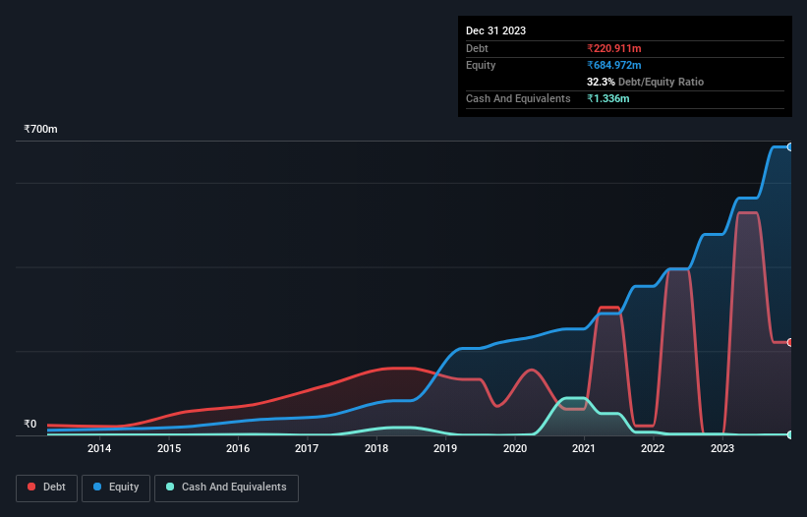Click the 2018 x-axis label
807x517 pixels.
point(376,448)
